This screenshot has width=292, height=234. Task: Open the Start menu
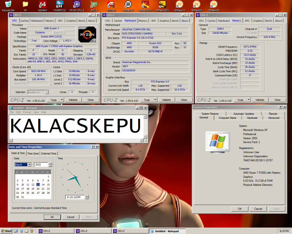click(7, 231)
